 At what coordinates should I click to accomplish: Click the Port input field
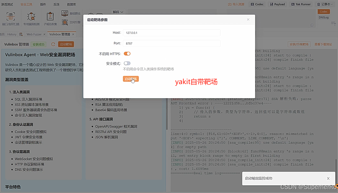tap(172, 43)
